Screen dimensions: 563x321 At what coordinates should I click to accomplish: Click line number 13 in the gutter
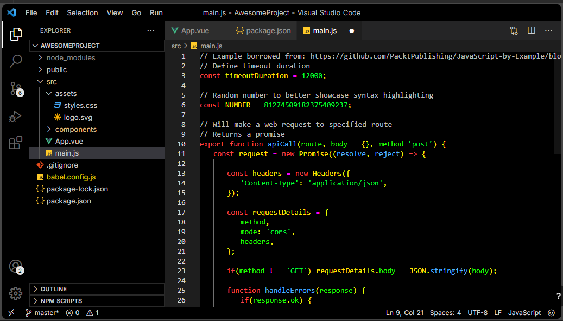coord(181,173)
